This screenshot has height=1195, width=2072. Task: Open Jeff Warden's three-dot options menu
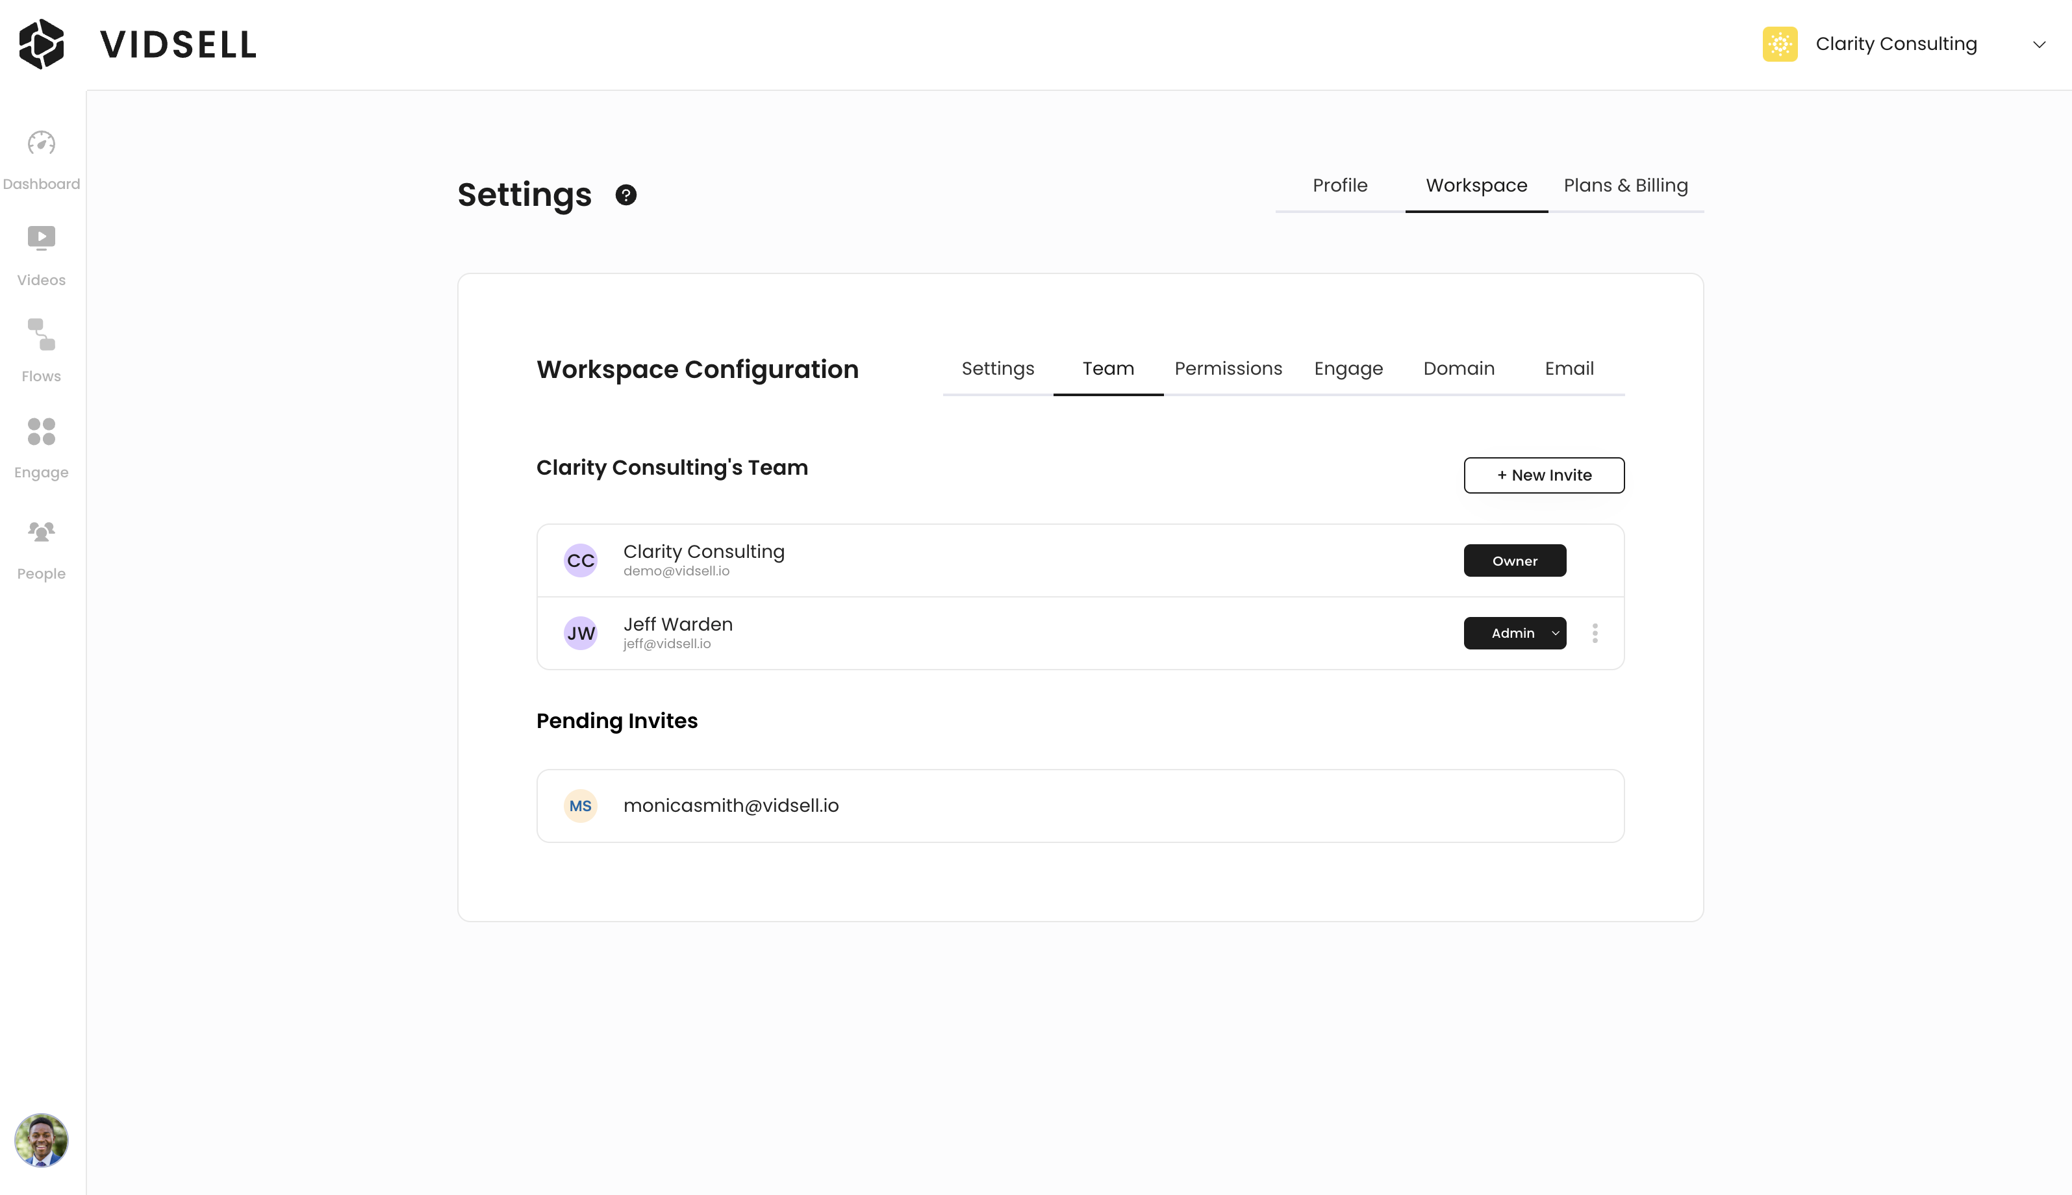coord(1595,634)
